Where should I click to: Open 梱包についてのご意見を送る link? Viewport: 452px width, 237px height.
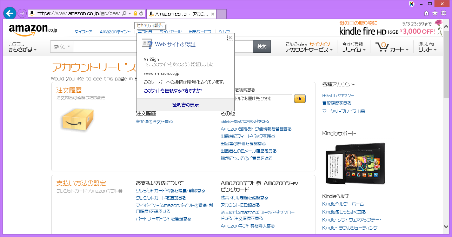247,158
